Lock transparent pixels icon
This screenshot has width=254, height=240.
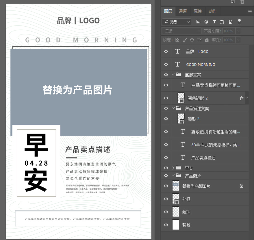[178, 40]
